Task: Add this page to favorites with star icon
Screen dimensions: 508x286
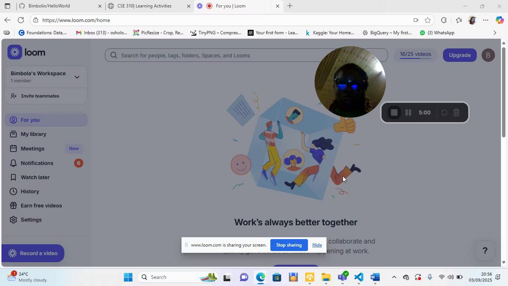Action: click(427, 20)
